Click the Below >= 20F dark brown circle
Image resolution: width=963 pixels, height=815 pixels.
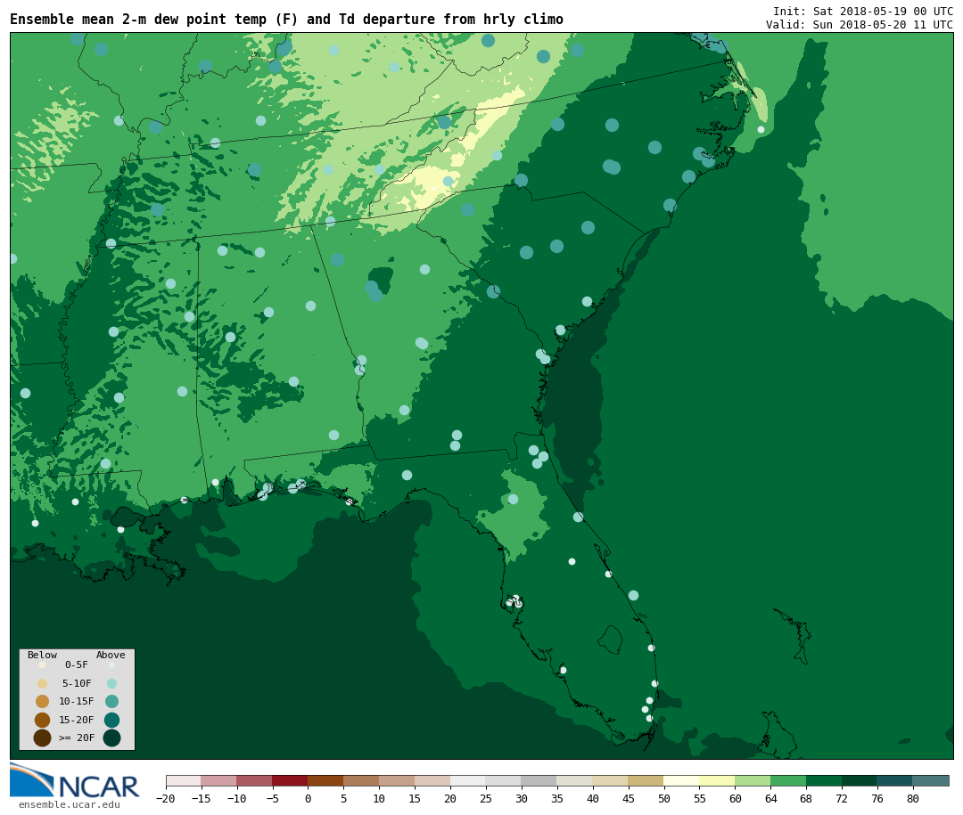(43, 738)
